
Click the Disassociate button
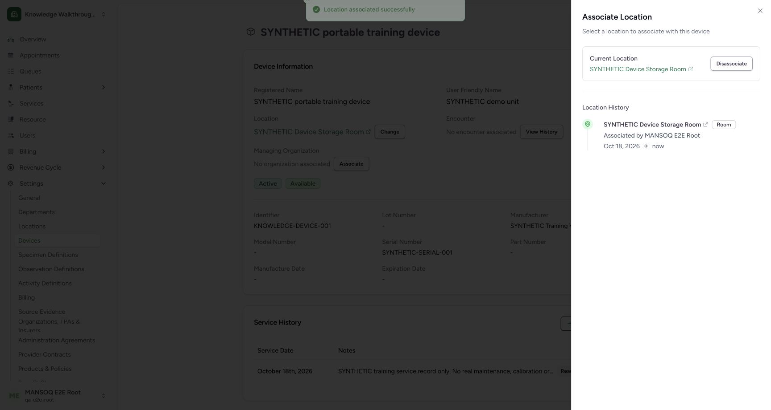(x=731, y=64)
